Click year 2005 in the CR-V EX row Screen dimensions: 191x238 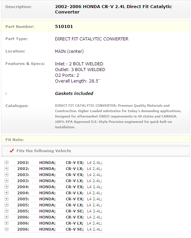click(23, 199)
